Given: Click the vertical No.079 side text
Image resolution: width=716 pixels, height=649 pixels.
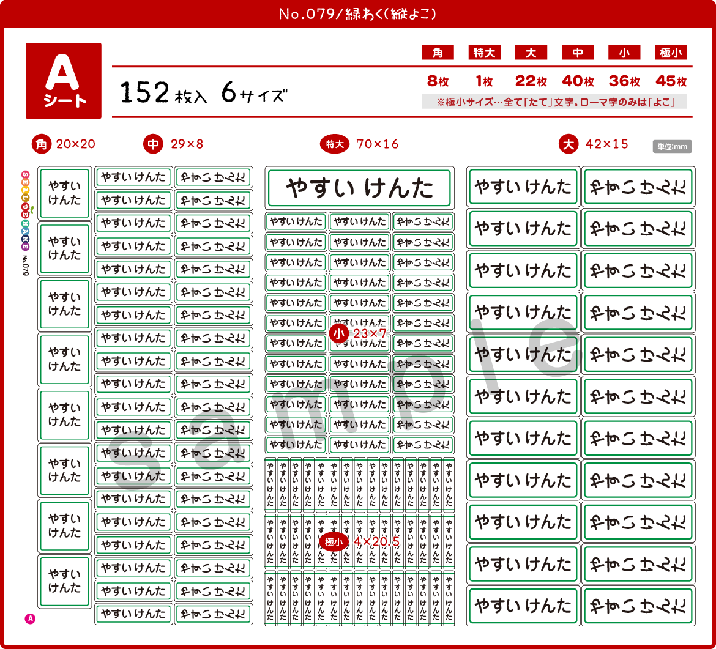Looking at the screenshot, I should click(x=26, y=265).
